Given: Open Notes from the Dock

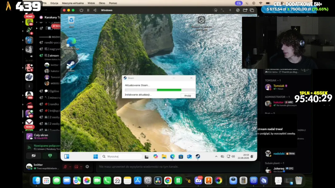Looking at the screenshot, I should 127,180.
